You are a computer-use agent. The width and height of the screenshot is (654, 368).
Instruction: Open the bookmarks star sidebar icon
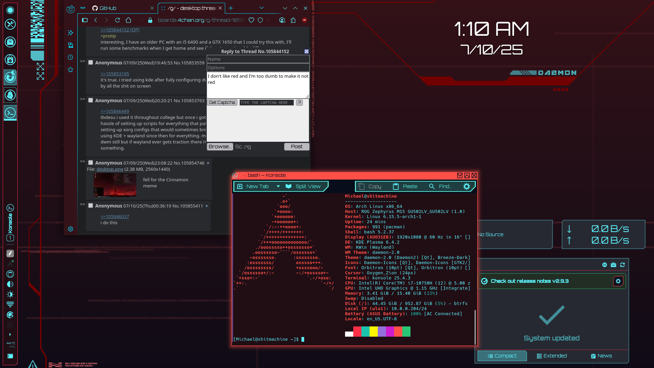(71, 70)
